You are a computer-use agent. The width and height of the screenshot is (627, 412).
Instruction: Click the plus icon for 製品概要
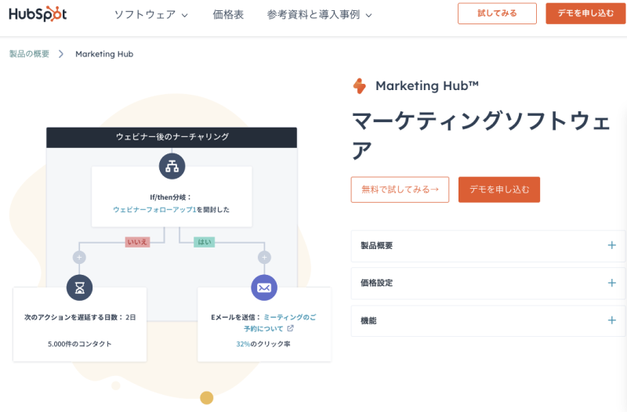coord(612,245)
